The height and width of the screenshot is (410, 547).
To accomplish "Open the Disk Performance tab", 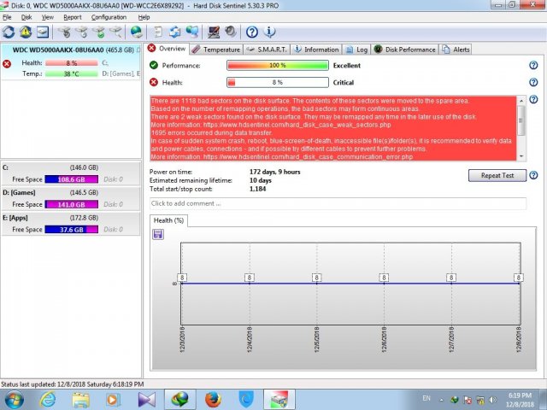I will tap(406, 50).
